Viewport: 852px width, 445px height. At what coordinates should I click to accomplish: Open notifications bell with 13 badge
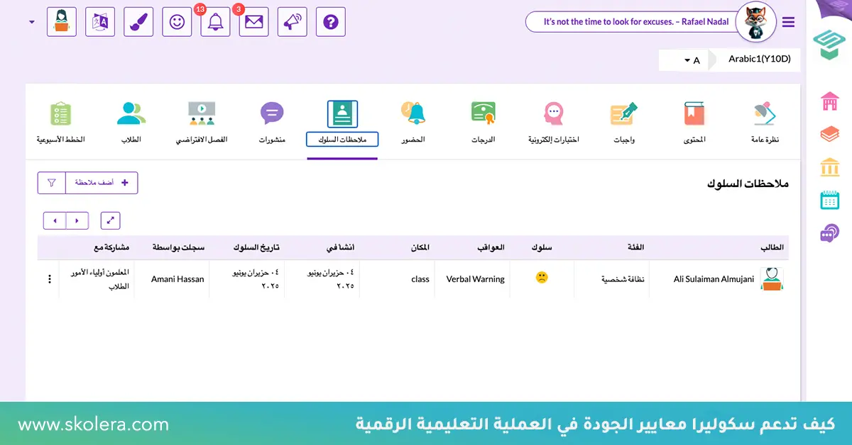[x=215, y=21]
